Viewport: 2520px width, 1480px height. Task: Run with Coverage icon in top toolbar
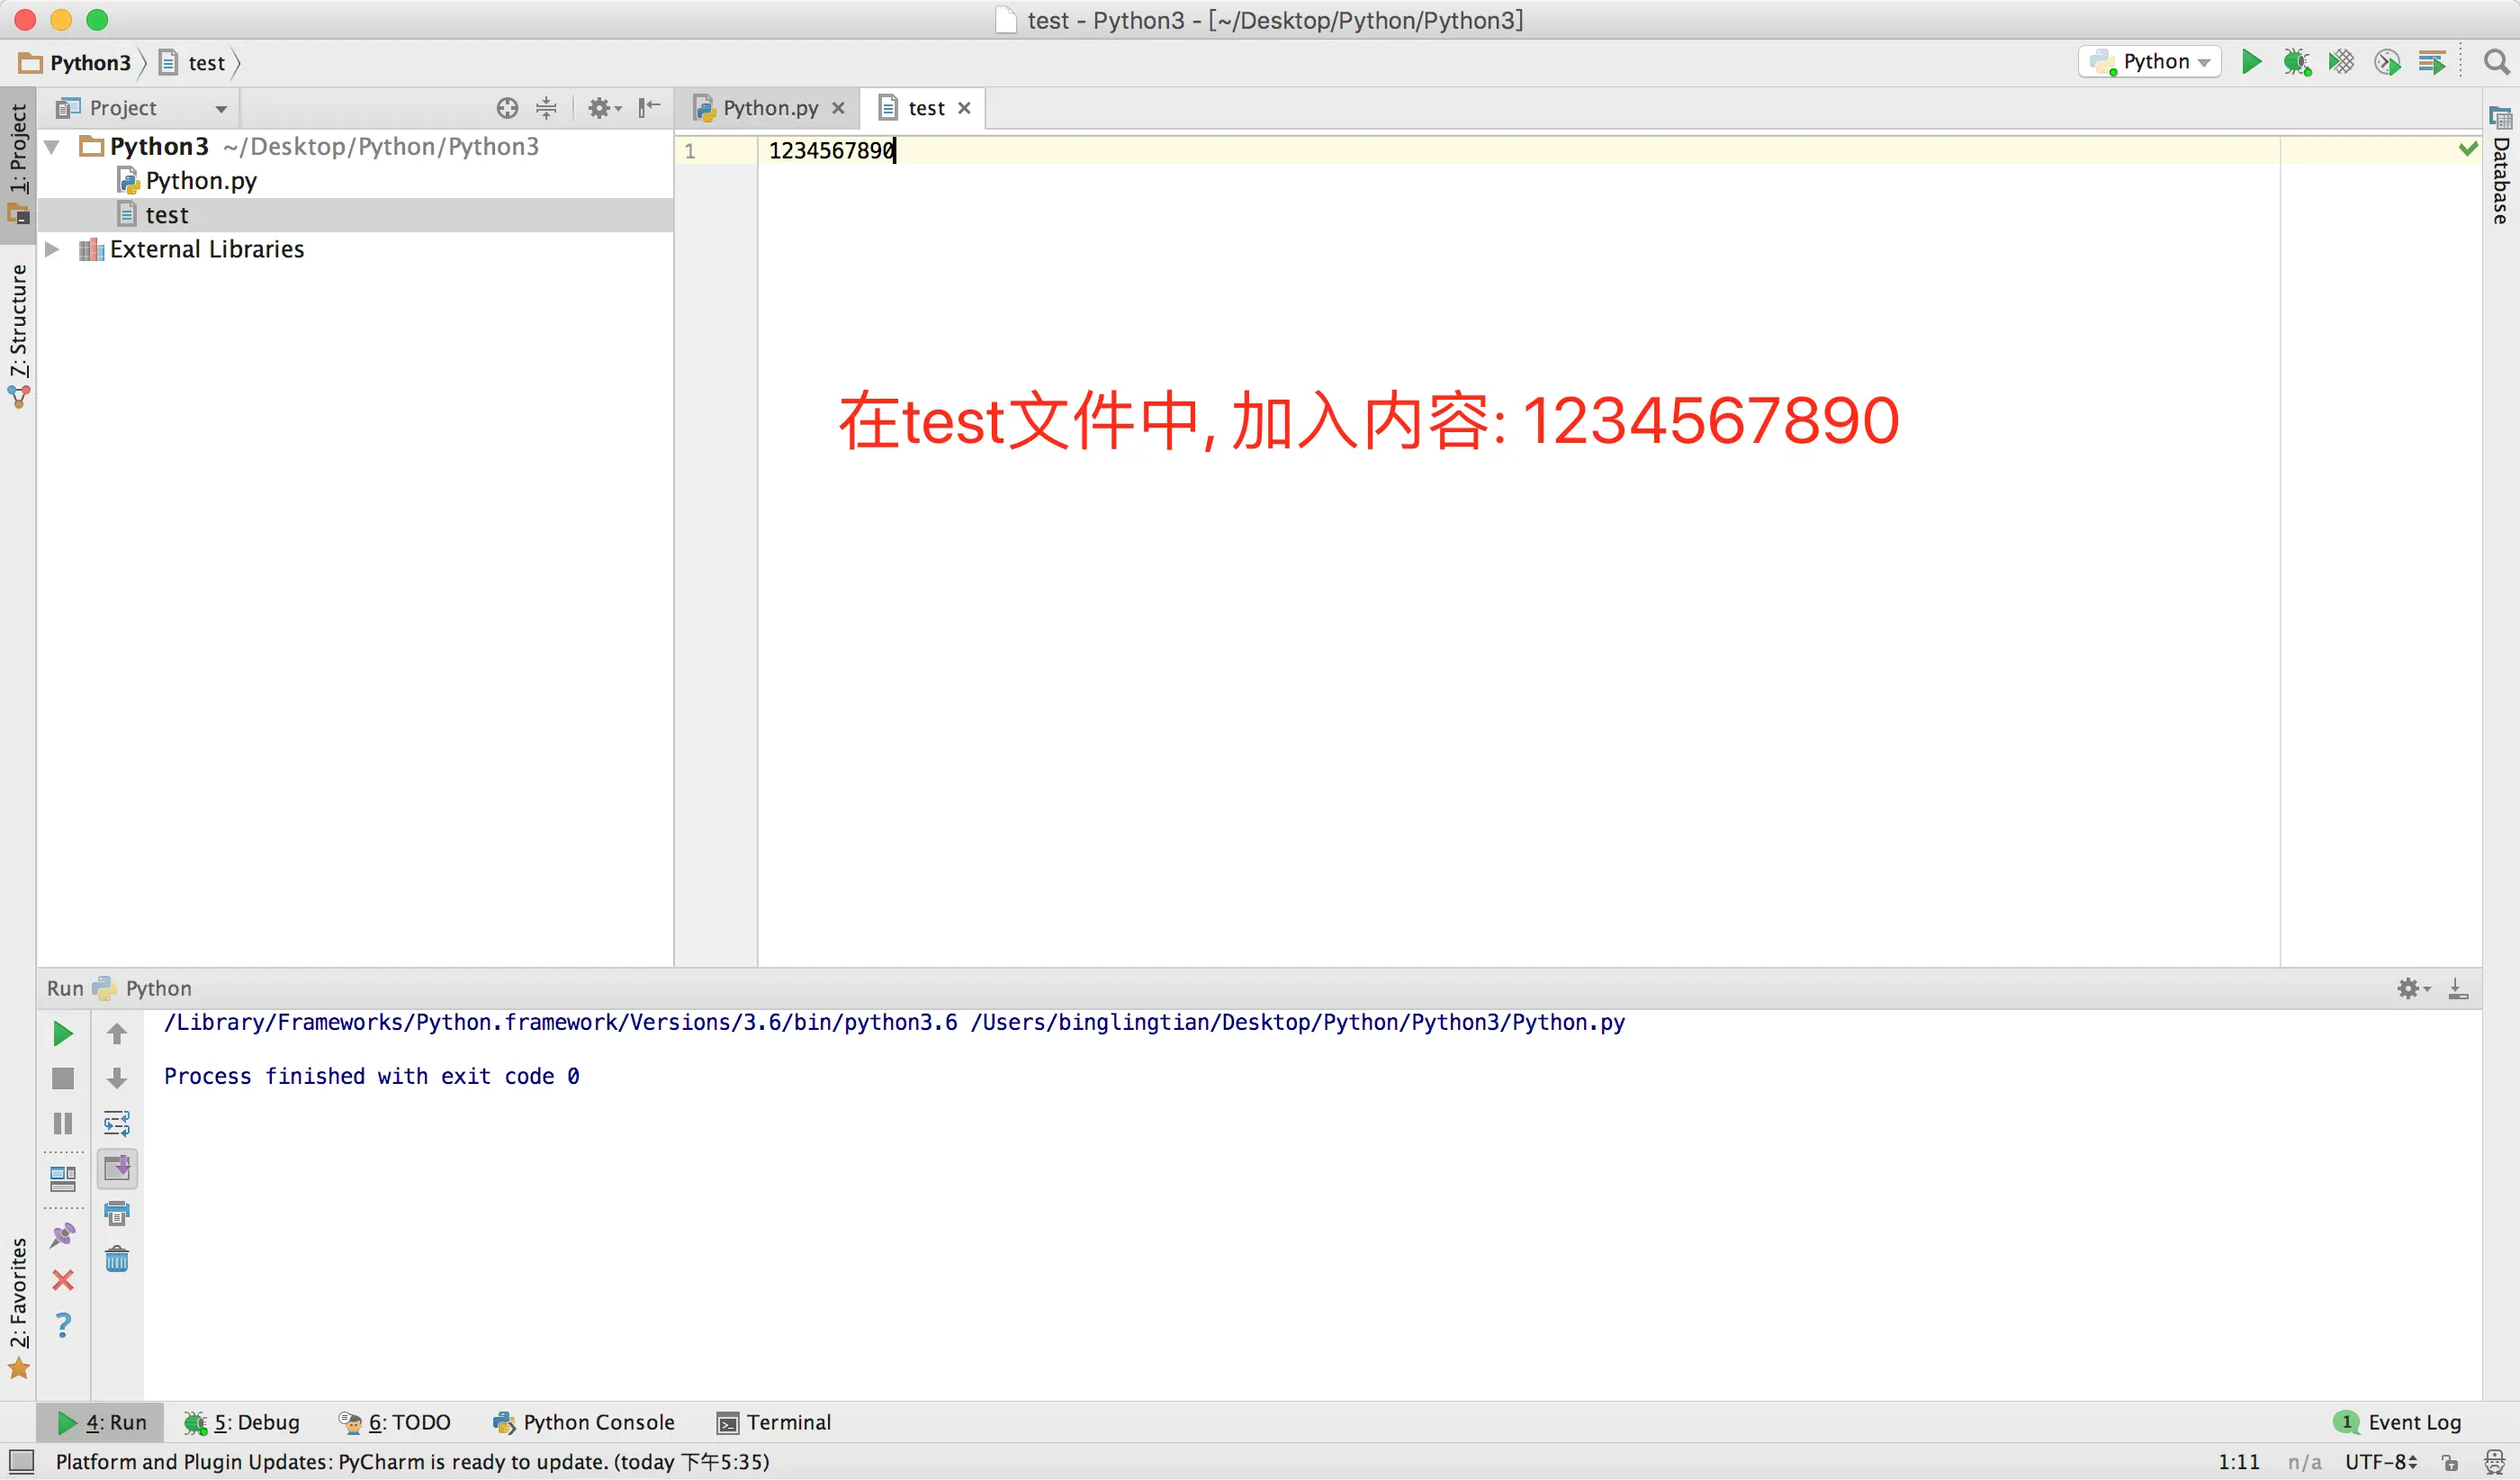pyautogui.click(x=2341, y=62)
